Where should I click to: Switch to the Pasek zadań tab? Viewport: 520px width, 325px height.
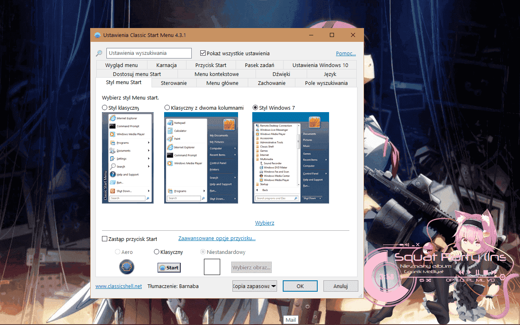coord(260,65)
